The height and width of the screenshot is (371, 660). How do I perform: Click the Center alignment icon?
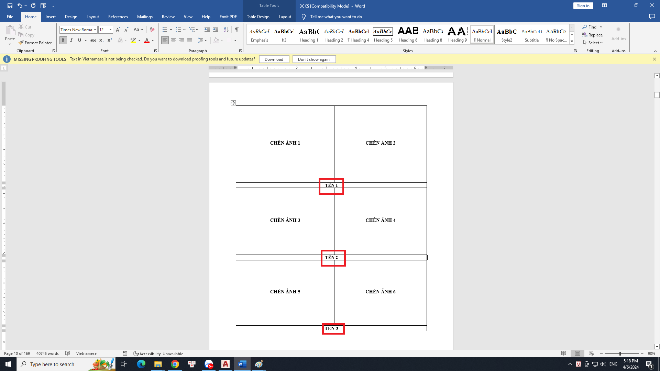[173, 41]
